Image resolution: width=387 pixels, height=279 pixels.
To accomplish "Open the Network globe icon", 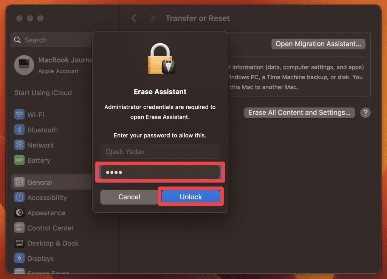I will [x=20, y=145].
